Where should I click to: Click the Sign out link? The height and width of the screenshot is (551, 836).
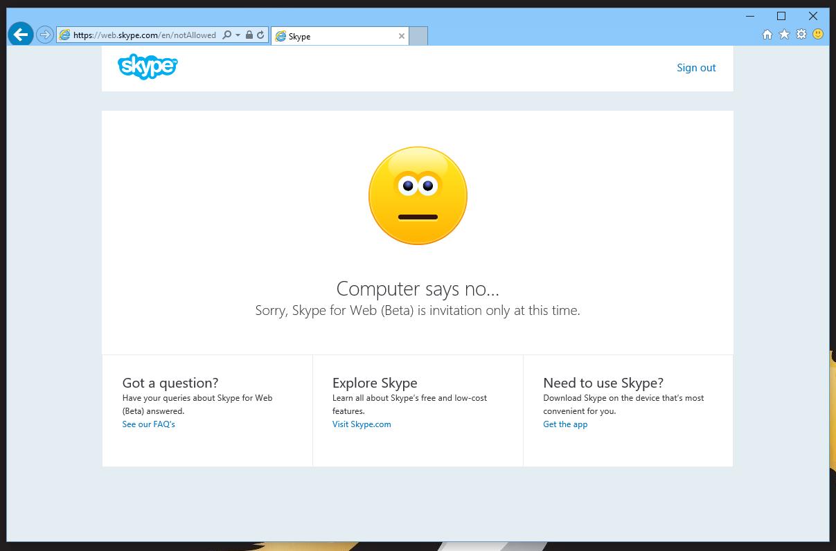(x=696, y=67)
